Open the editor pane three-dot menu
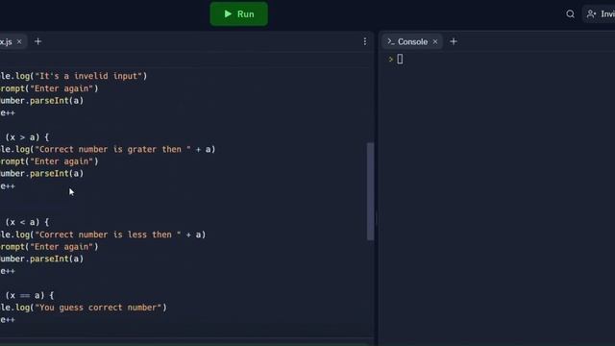 (365, 41)
